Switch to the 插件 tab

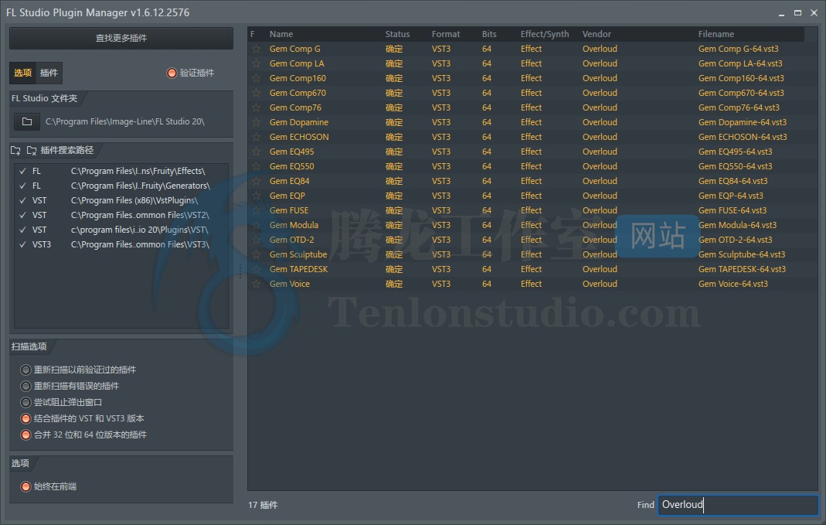49,73
